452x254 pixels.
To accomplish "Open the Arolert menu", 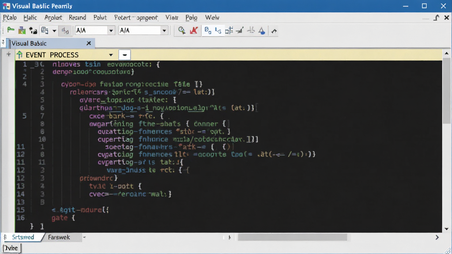I will pos(53,18).
